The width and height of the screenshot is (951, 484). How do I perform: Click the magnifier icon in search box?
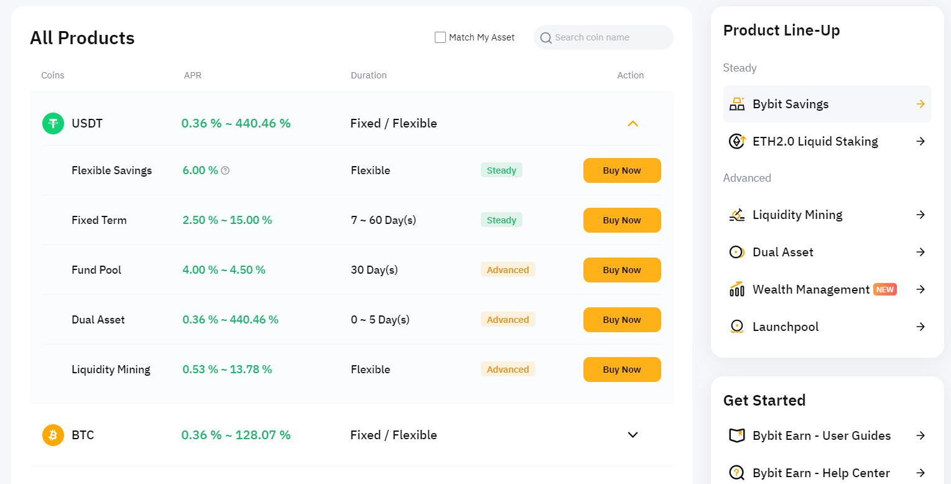pyautogui.click(x=546, y=38)
